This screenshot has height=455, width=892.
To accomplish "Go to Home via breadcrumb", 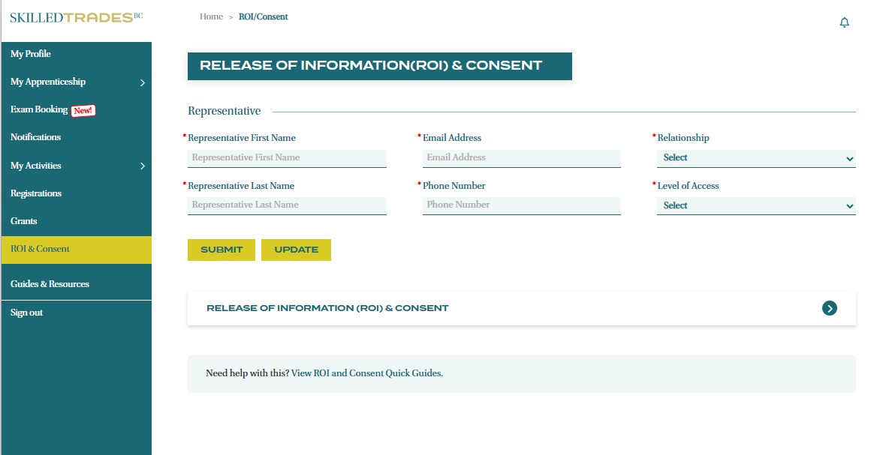I will point(211,16).
